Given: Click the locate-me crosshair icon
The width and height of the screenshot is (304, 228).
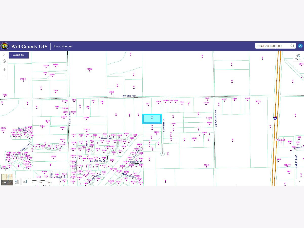Looking at the screenshot, I should pyautogui.click(x=4, y=61).
